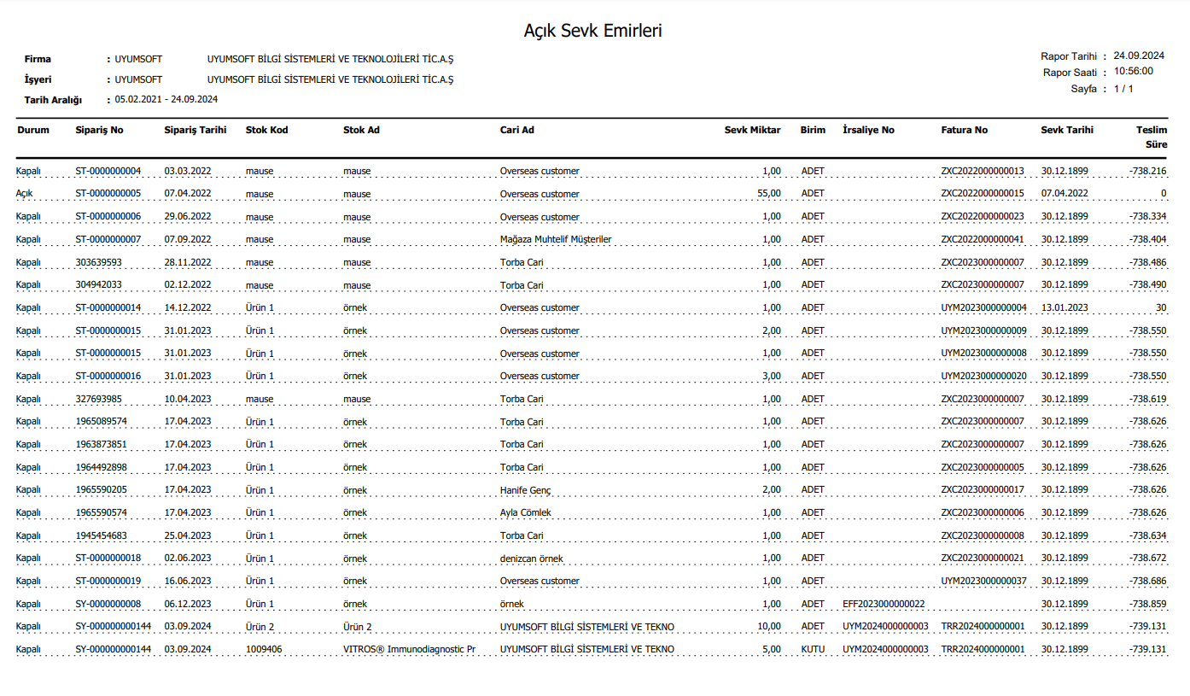Select the Stok Ad column header
The height and width of the screenshot is (696, 1190).
pos(361,130)
